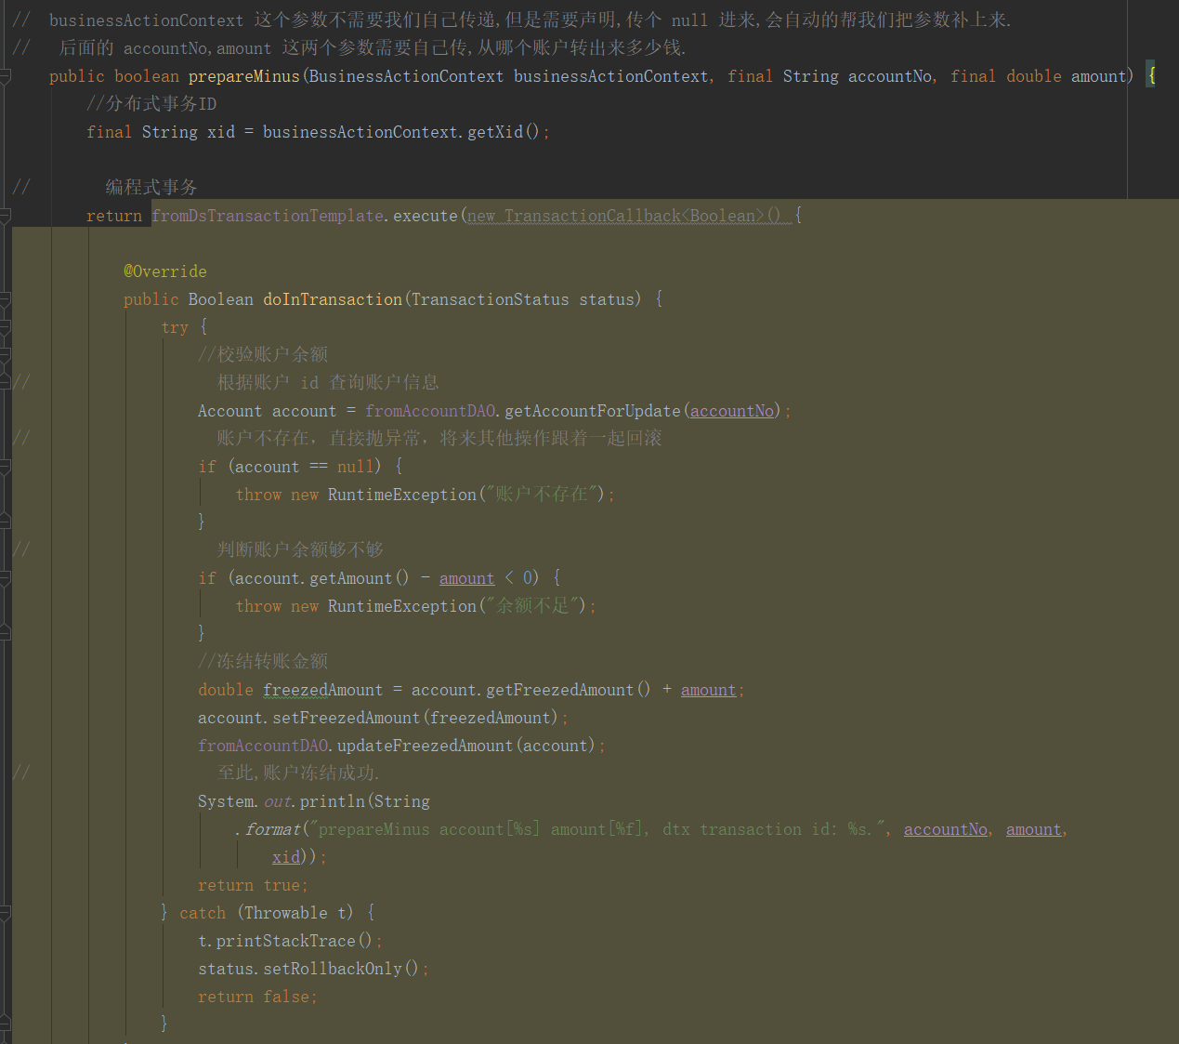This screenshot has width=1179, height=1044.
Task: Click highlighted opening brace after 'double amount)'
Action: pyautogui.click(x=1151, y=76)
